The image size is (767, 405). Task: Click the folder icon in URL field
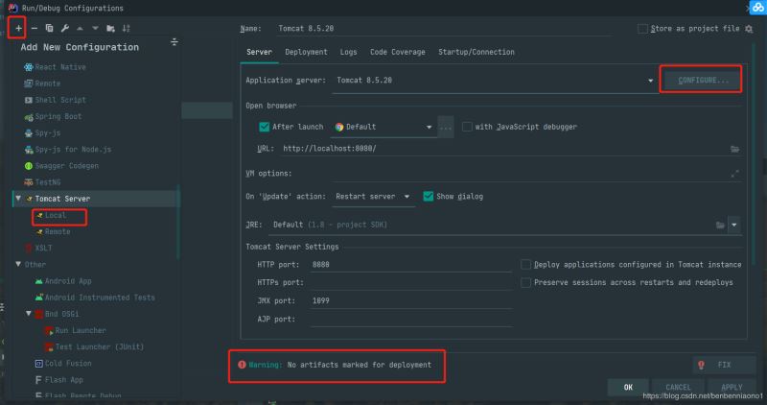[x=734, y=149]
